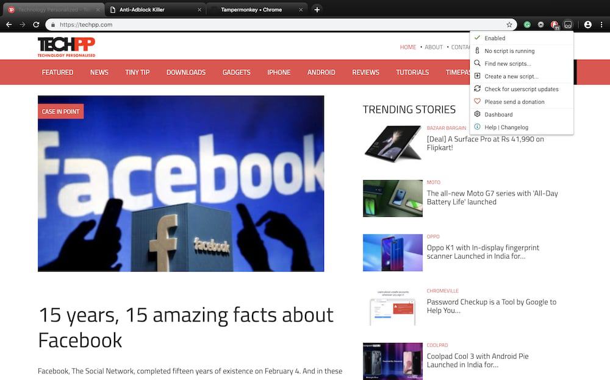Click the MOTO category label

pos(433,182)
